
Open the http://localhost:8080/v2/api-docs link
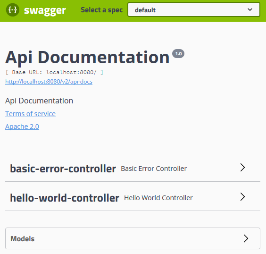tap(49, 82)
